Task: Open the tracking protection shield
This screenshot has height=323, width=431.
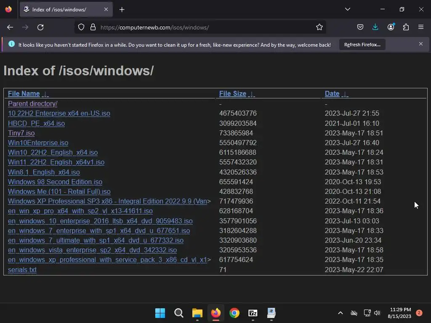Action: coord(81,27)
